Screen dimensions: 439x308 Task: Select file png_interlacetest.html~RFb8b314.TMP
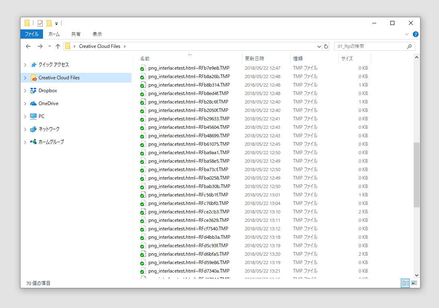[189, 85]
